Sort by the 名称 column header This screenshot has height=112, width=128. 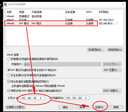tap(12, 12)
